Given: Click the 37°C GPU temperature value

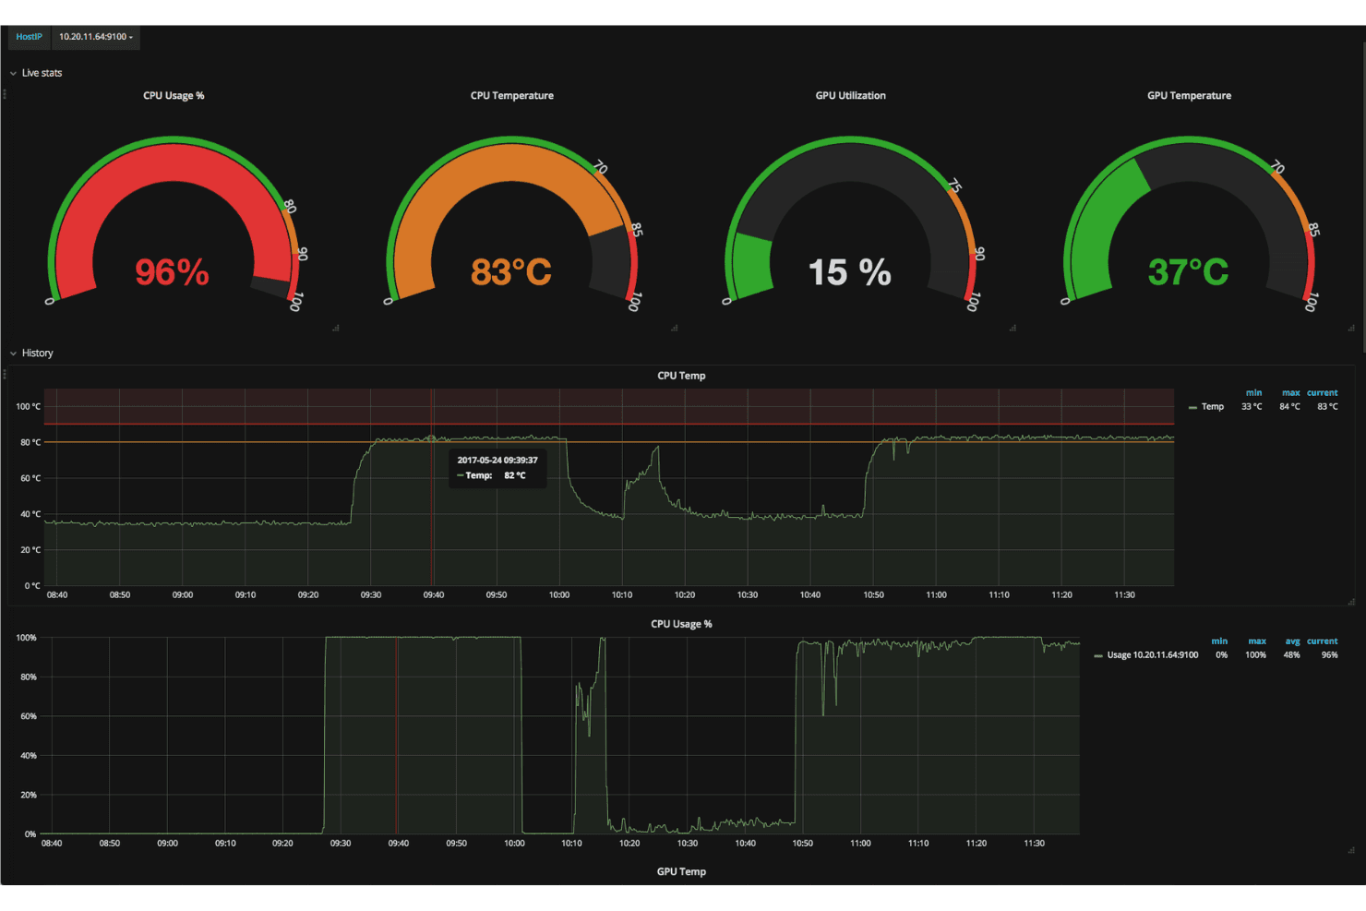Looking at the screenshot, I should 1189,272.
